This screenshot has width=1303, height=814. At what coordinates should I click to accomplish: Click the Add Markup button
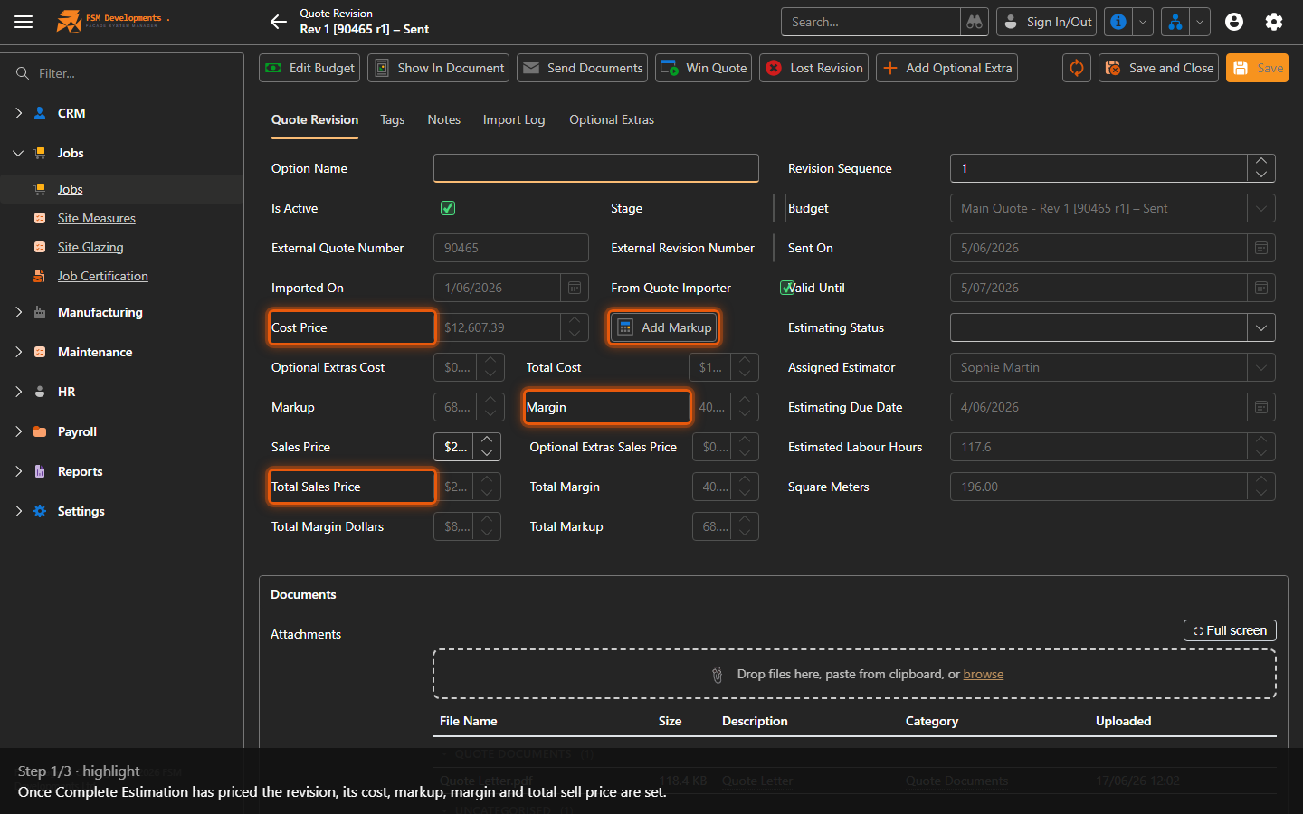click(664, 327)
